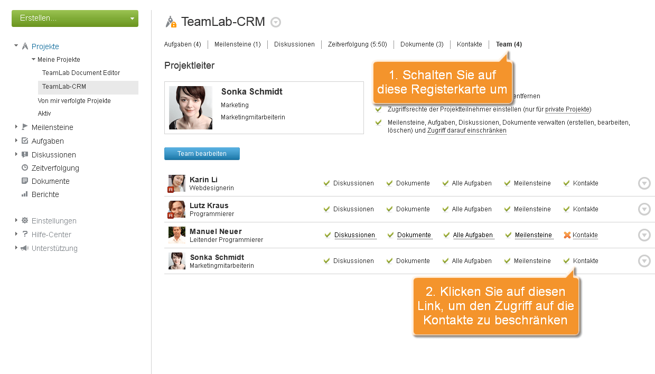Expand the Aufgaben sidebar section
This screenshot has height=374, width=655.
tap(16, 141)
